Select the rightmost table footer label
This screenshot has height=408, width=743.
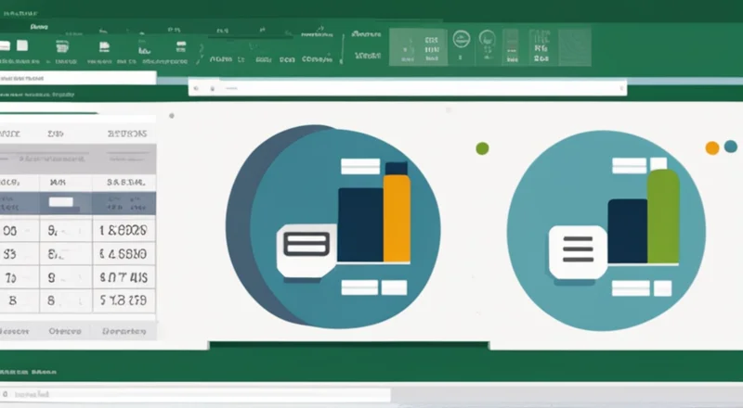[123, 330]
